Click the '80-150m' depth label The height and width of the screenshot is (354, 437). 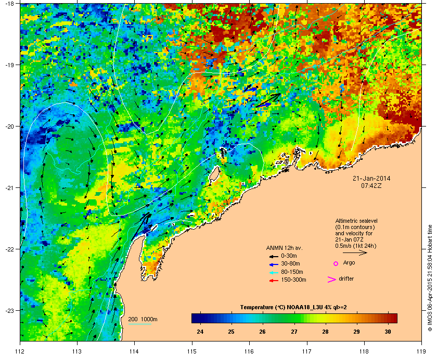[x=292, y=272]
